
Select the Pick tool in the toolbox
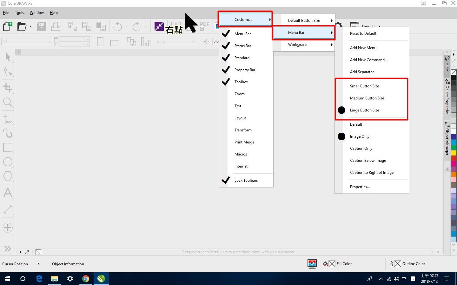(8, 57)
